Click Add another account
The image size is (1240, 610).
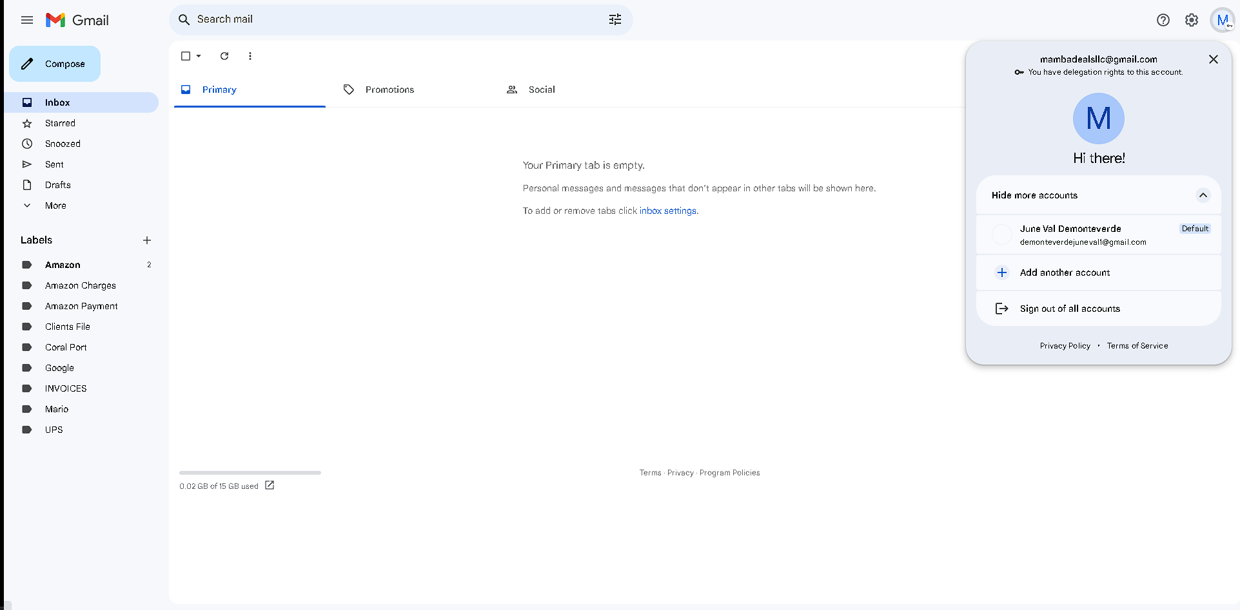[1099, 272]
